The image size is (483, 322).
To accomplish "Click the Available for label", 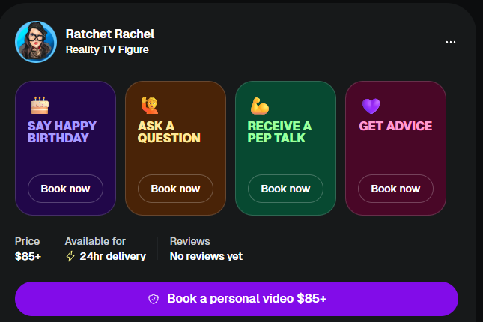I will (x=95, y=241).
